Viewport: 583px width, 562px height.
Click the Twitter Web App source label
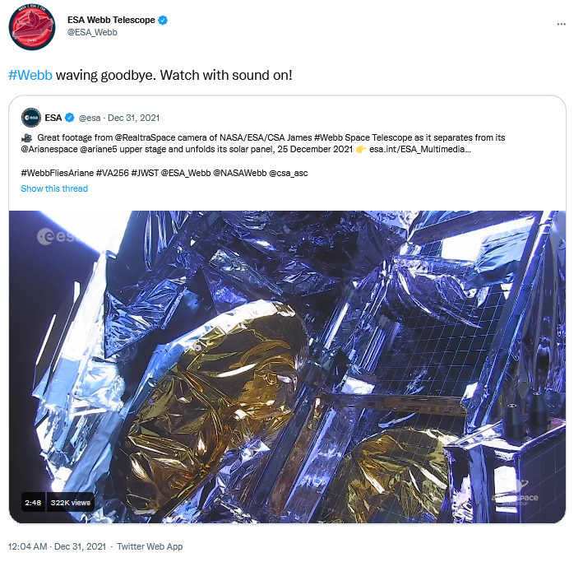150,546
